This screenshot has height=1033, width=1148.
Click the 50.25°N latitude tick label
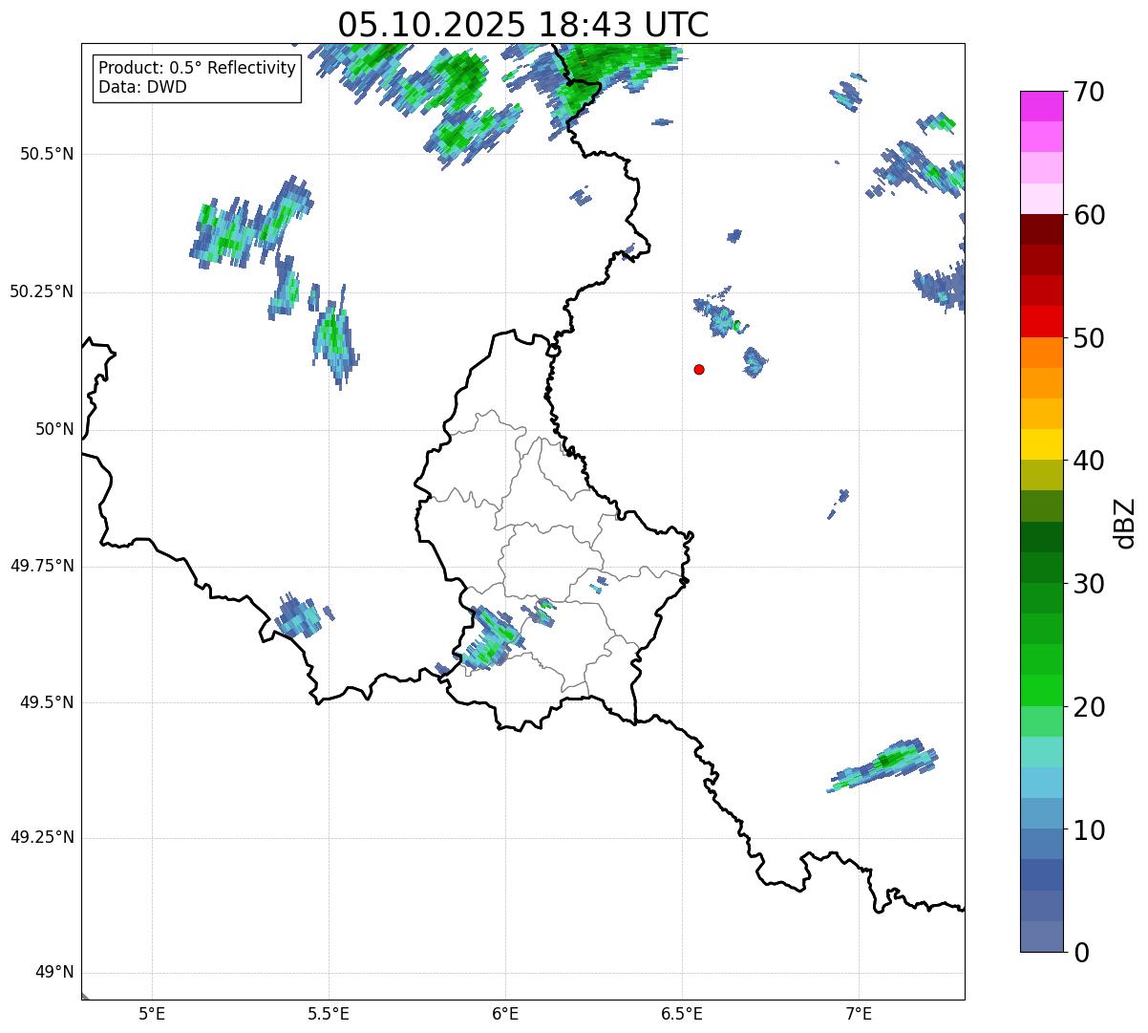point(42,291)
